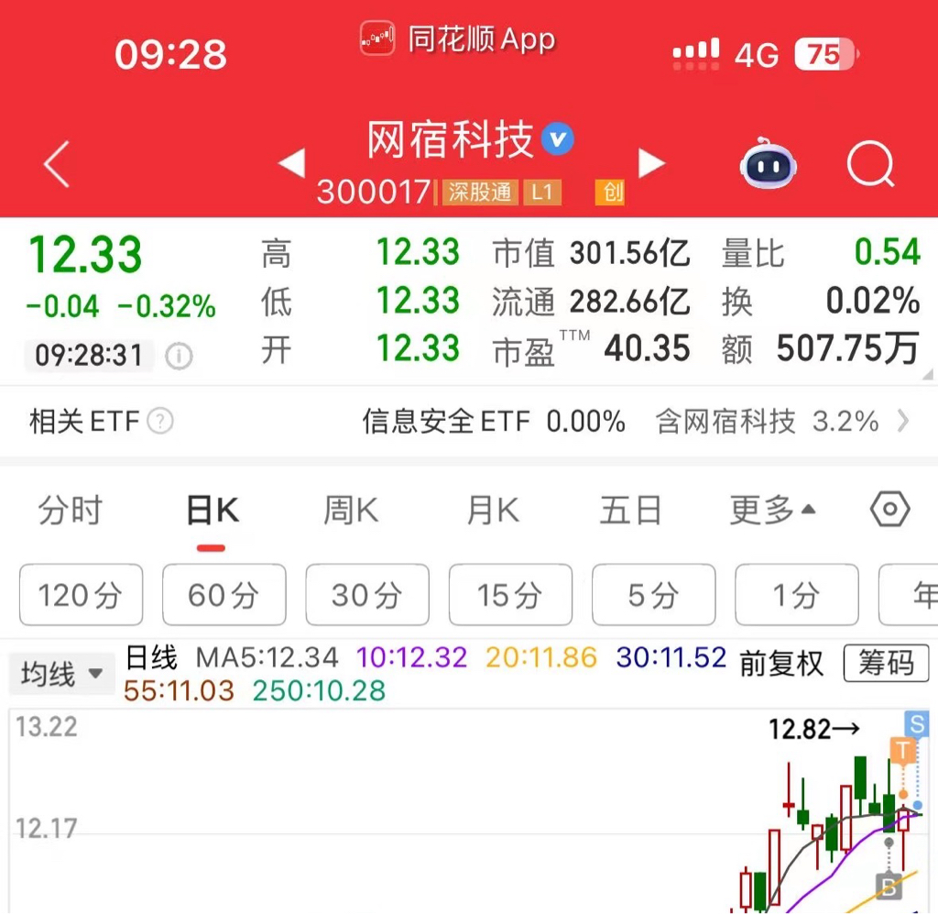
Task: Tap the 深股通 tag
Action: [x=480, y=193]
